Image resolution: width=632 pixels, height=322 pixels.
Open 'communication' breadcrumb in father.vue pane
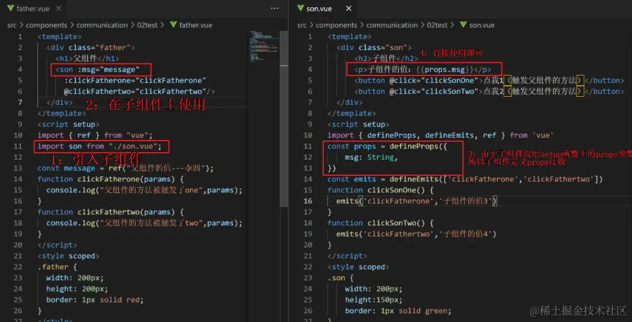click(102, 25)
